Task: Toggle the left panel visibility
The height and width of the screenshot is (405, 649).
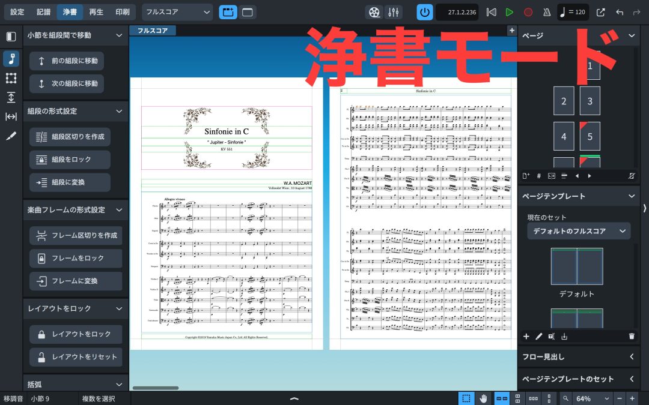Action: (11, 37)
